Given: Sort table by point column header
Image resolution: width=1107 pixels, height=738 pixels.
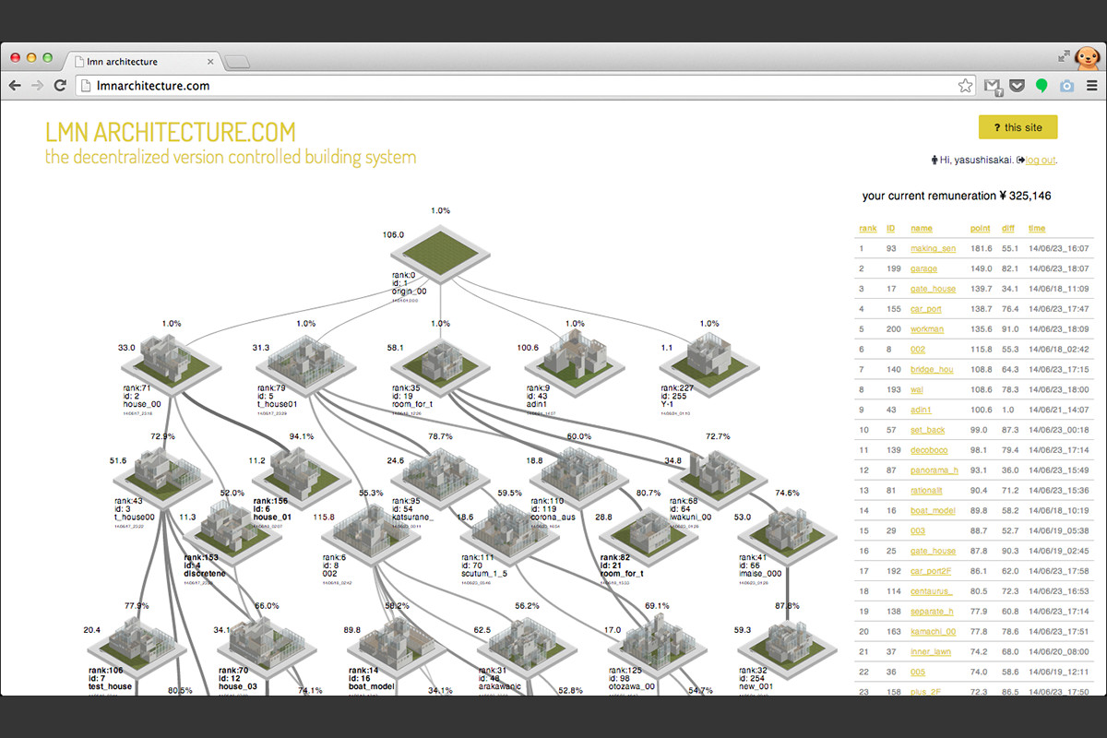Looking at the screenshot, I should [x=980, y=228].
